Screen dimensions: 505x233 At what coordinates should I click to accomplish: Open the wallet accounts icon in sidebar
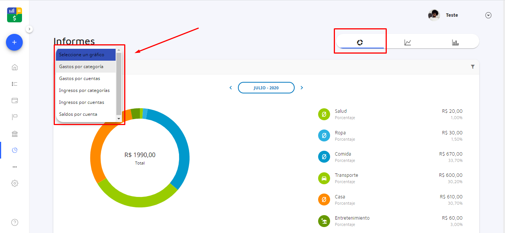pyautogui.click(x=15, y=100)
